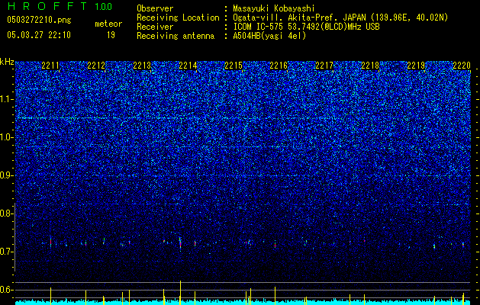Click the 2218 time marker

[370, 66]
